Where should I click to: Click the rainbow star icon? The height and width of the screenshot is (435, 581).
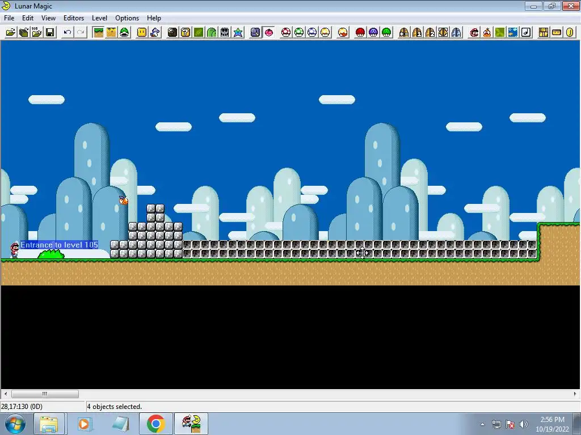[x=238, y=32]
